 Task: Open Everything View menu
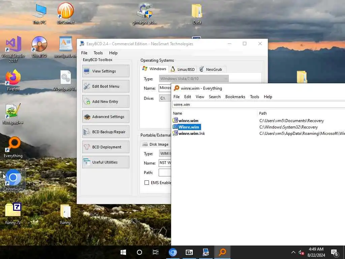(x=200, y=97)
